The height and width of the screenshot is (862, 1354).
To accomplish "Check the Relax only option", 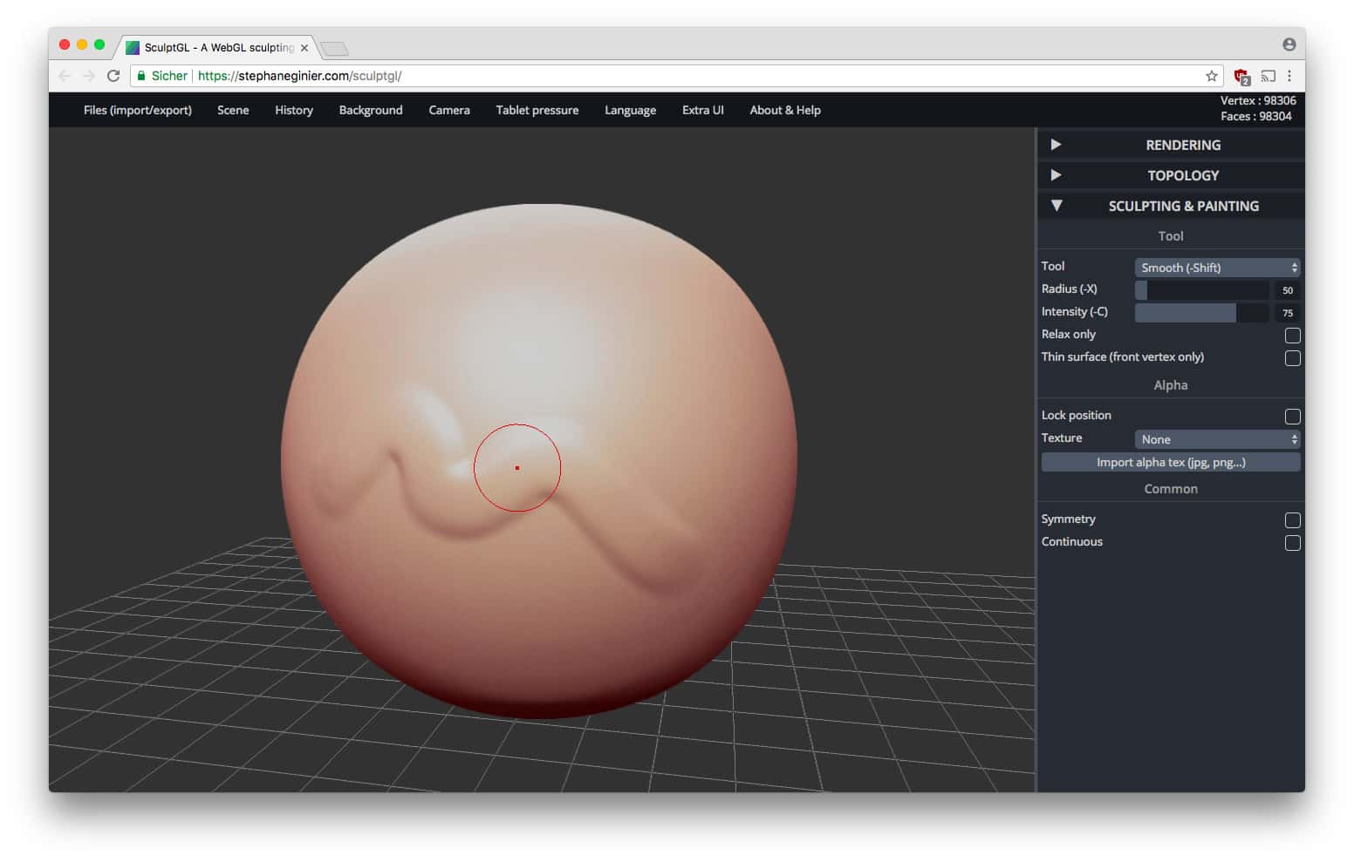I will [x=1292, y=335].
